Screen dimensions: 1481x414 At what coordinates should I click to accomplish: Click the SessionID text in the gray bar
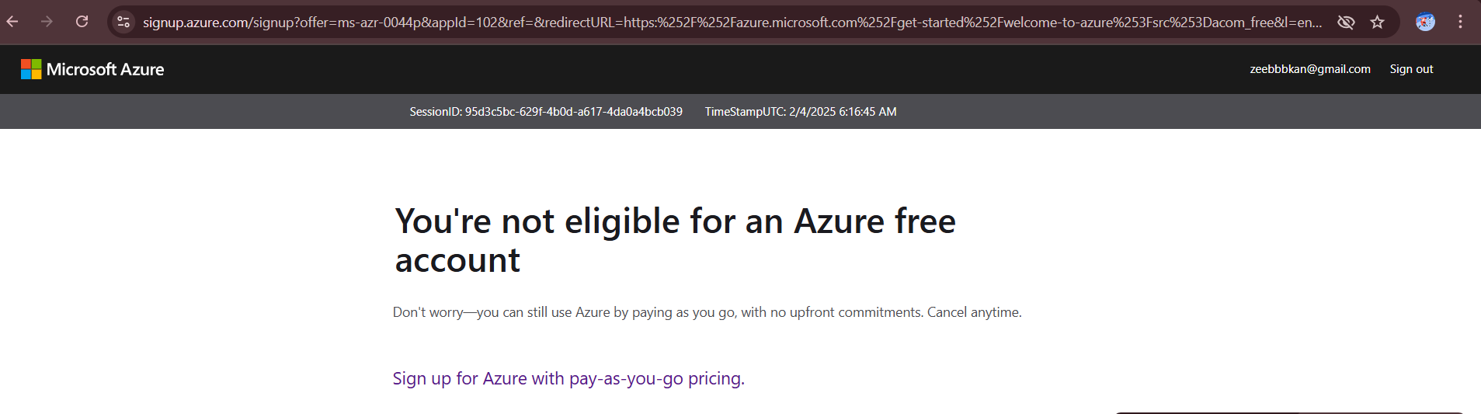[546, 112]
